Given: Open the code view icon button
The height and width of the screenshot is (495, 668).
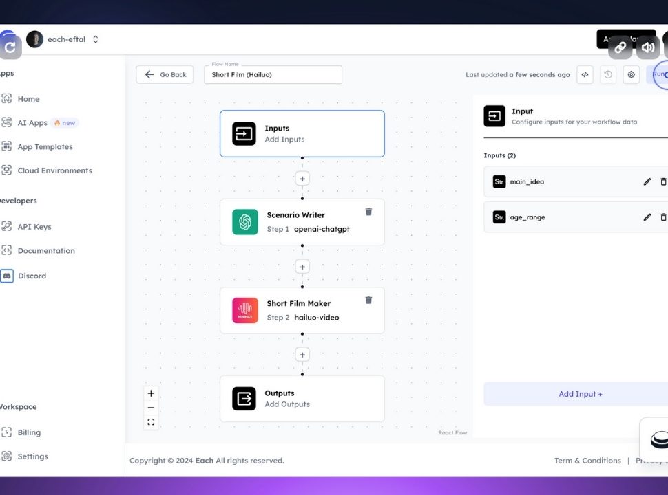Looking at the screenshot, I should (585, 74).
